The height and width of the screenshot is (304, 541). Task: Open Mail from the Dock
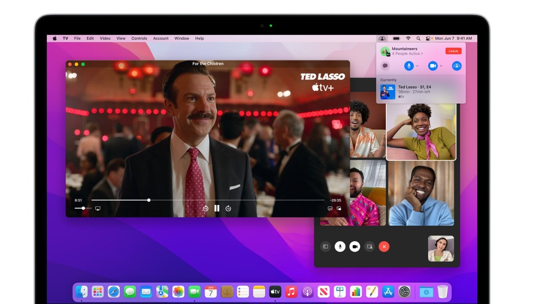point(146,291)
